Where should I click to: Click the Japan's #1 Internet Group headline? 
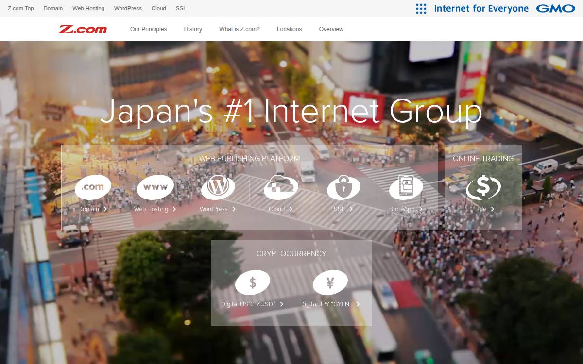(x=291, y=111)
